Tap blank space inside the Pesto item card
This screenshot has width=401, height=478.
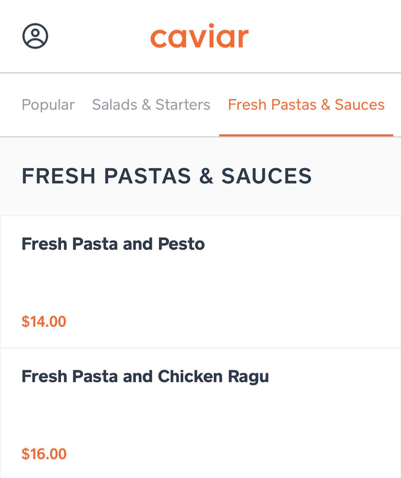[x=239, y=285]
